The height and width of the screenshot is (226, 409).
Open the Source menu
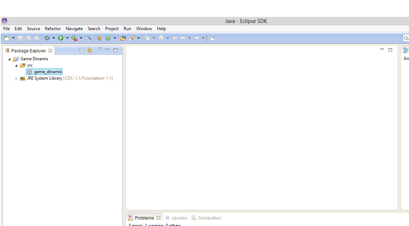(x=33, y=29)
